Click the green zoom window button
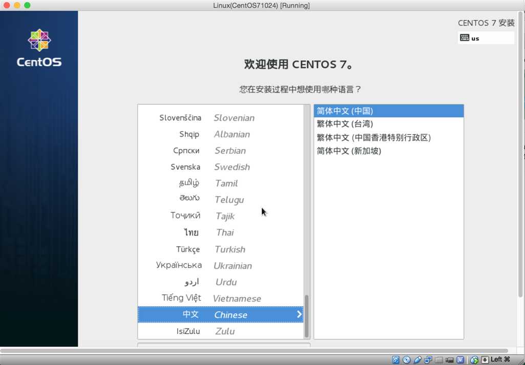This screenshot has width=525, height=365. (x=28, y=5)
